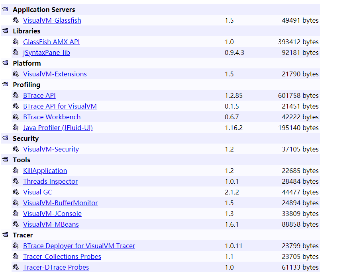Click the plugin icon beside VisualVM-Glassfish

[16, 20]
